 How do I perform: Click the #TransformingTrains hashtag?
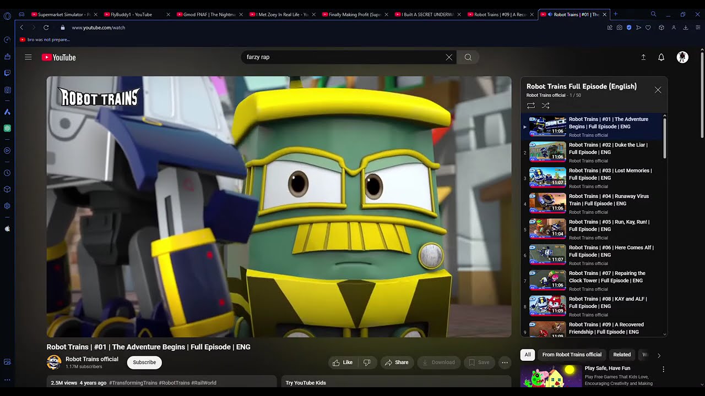(x=133, y=383)
